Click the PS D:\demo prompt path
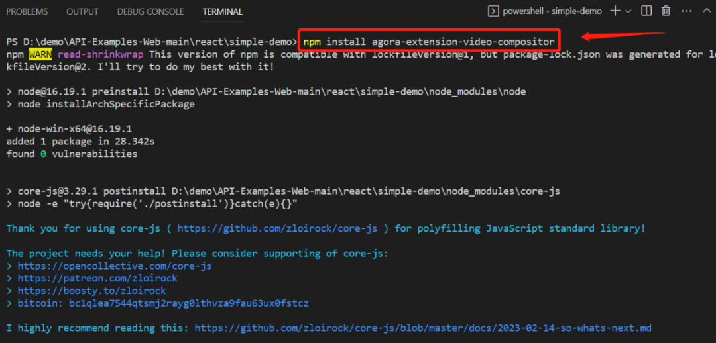The width and height of the screenshot is (716, 343). click(x=152, y=42)
